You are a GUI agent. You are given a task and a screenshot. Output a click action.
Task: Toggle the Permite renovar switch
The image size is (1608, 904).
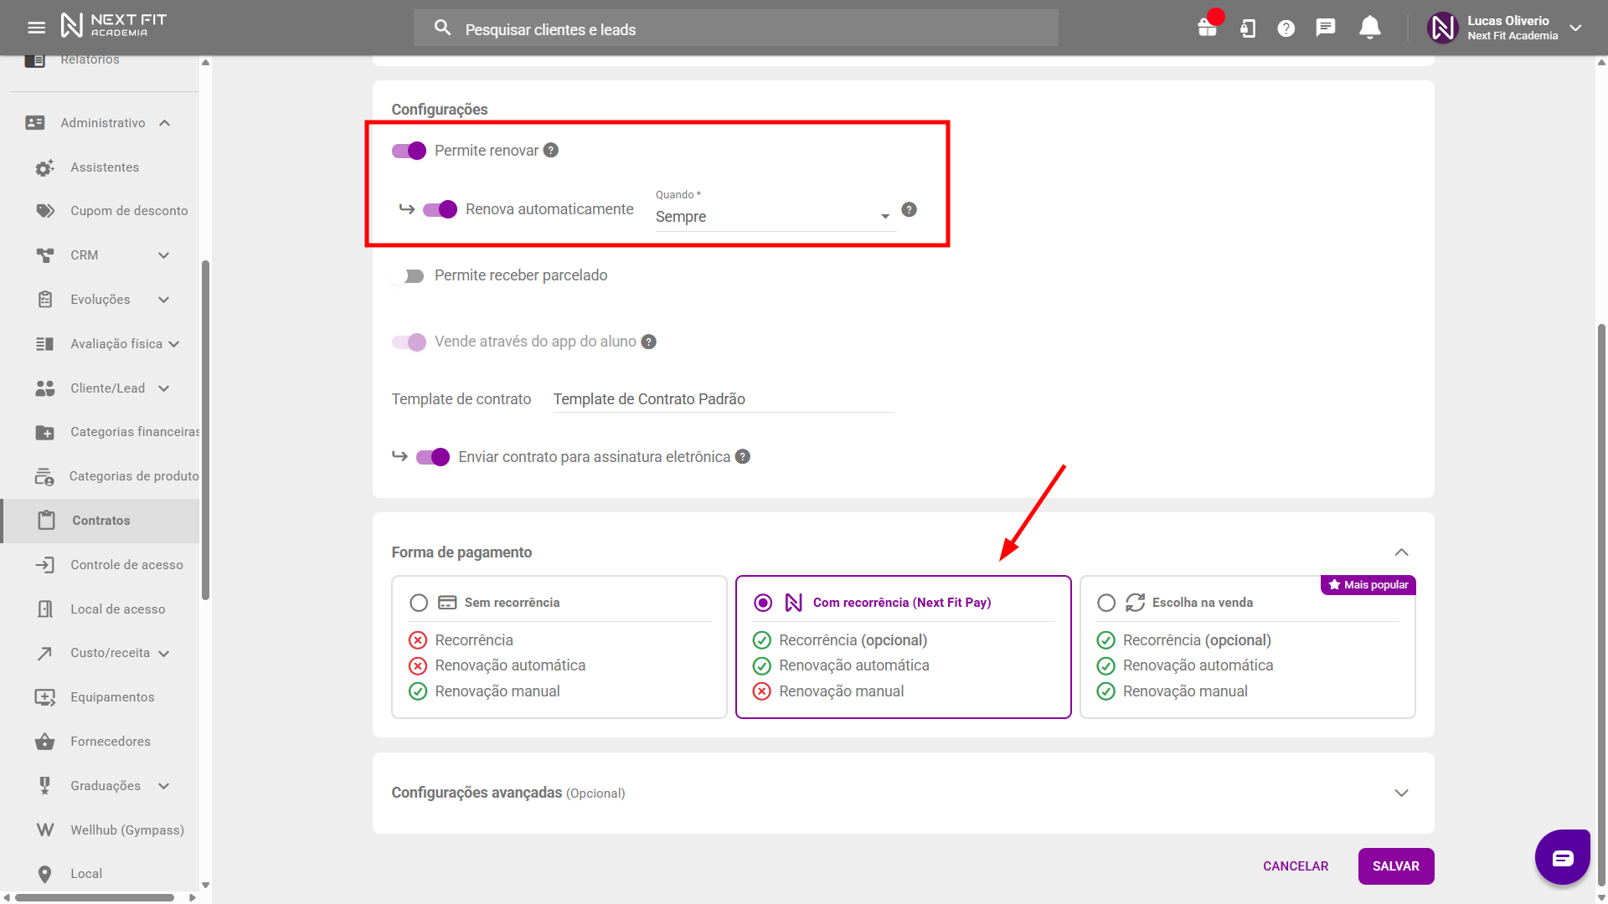point(409,151)
